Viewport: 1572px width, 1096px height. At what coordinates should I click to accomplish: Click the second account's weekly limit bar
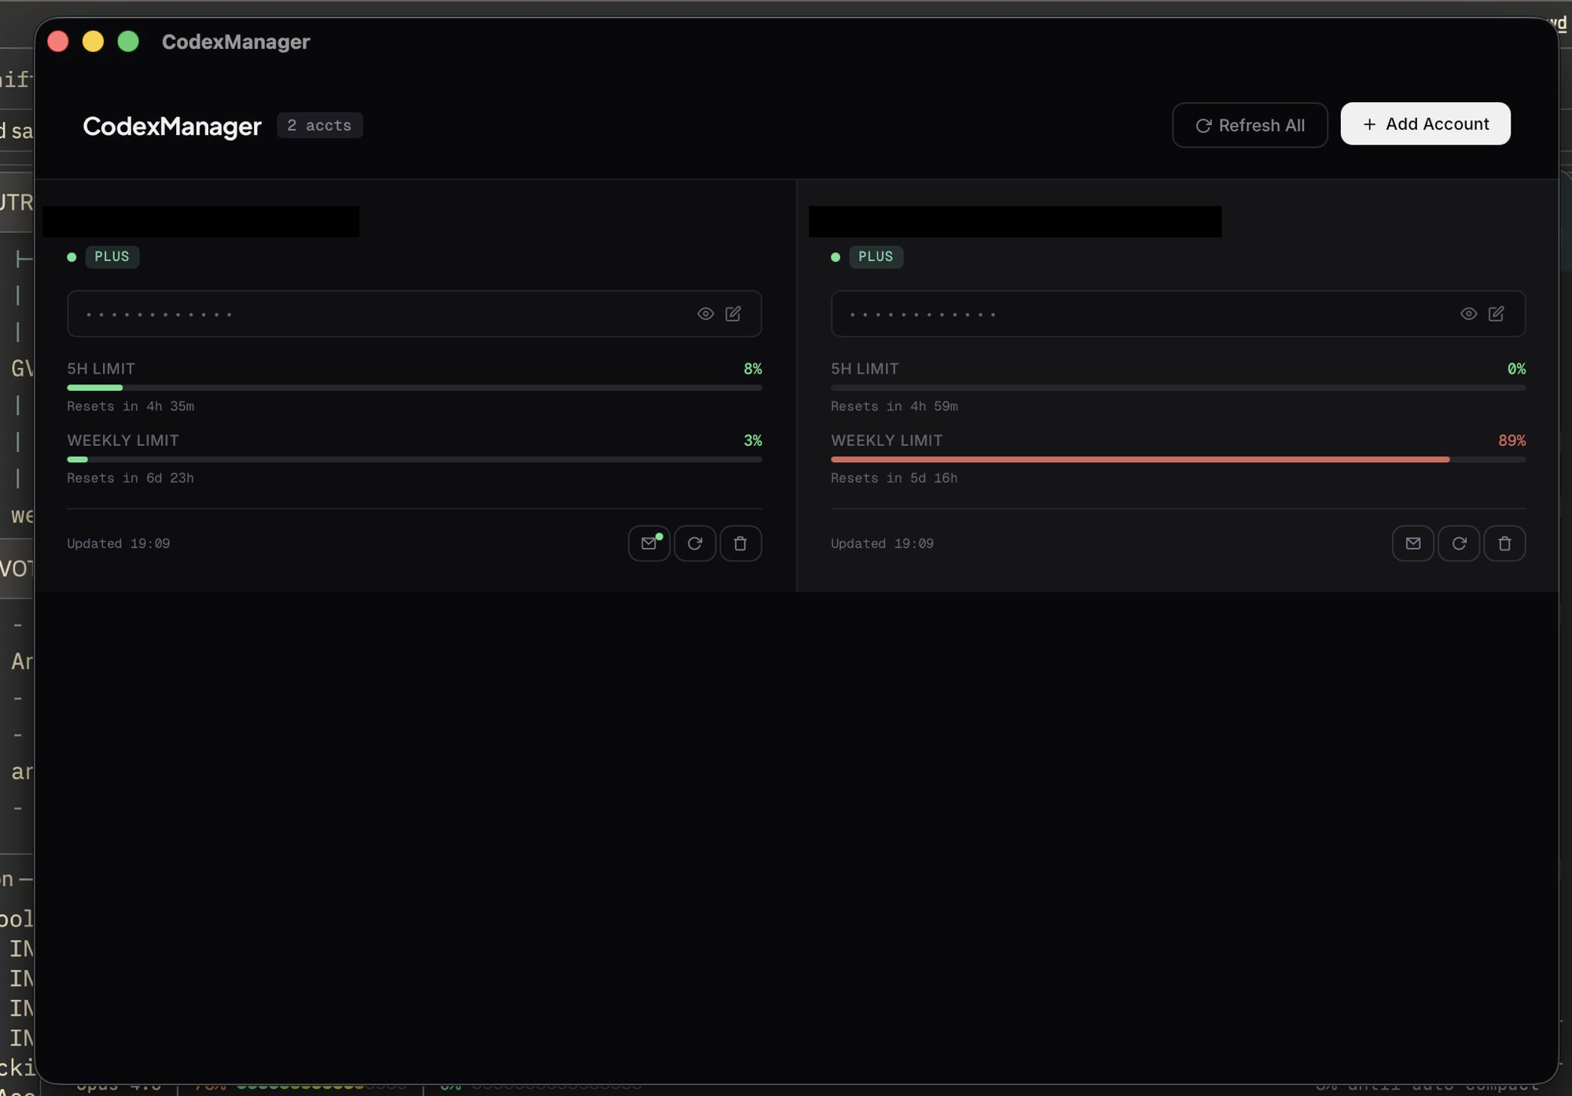click(x=1177, y=459)
